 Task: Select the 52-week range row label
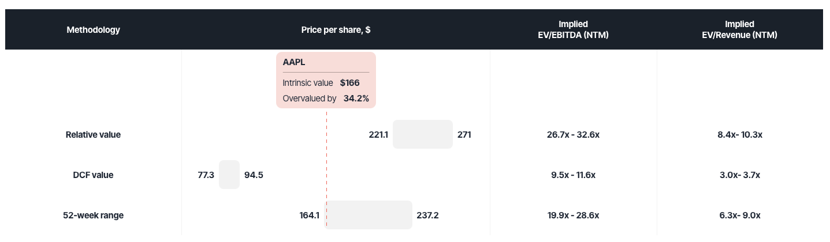click(x=93, y=215)
